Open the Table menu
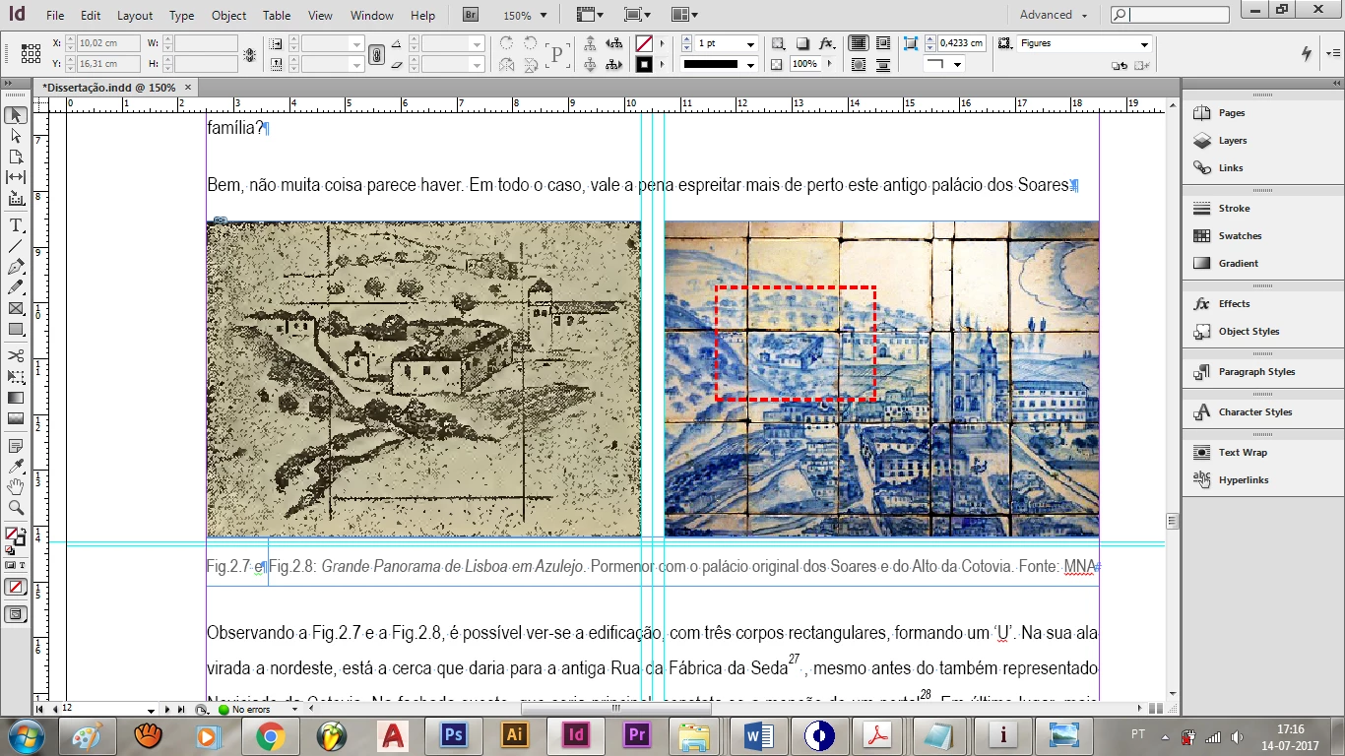1345x756 pixels. 277,15
